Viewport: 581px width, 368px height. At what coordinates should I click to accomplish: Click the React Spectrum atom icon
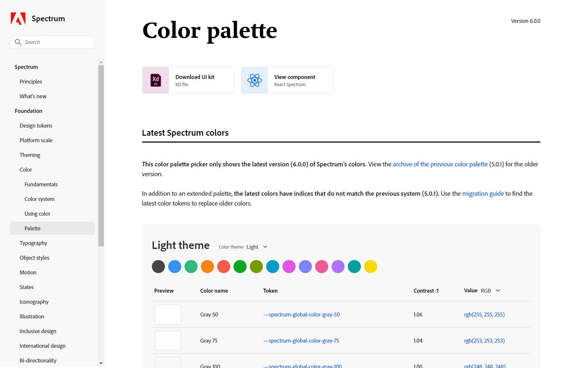coord(255,80)
